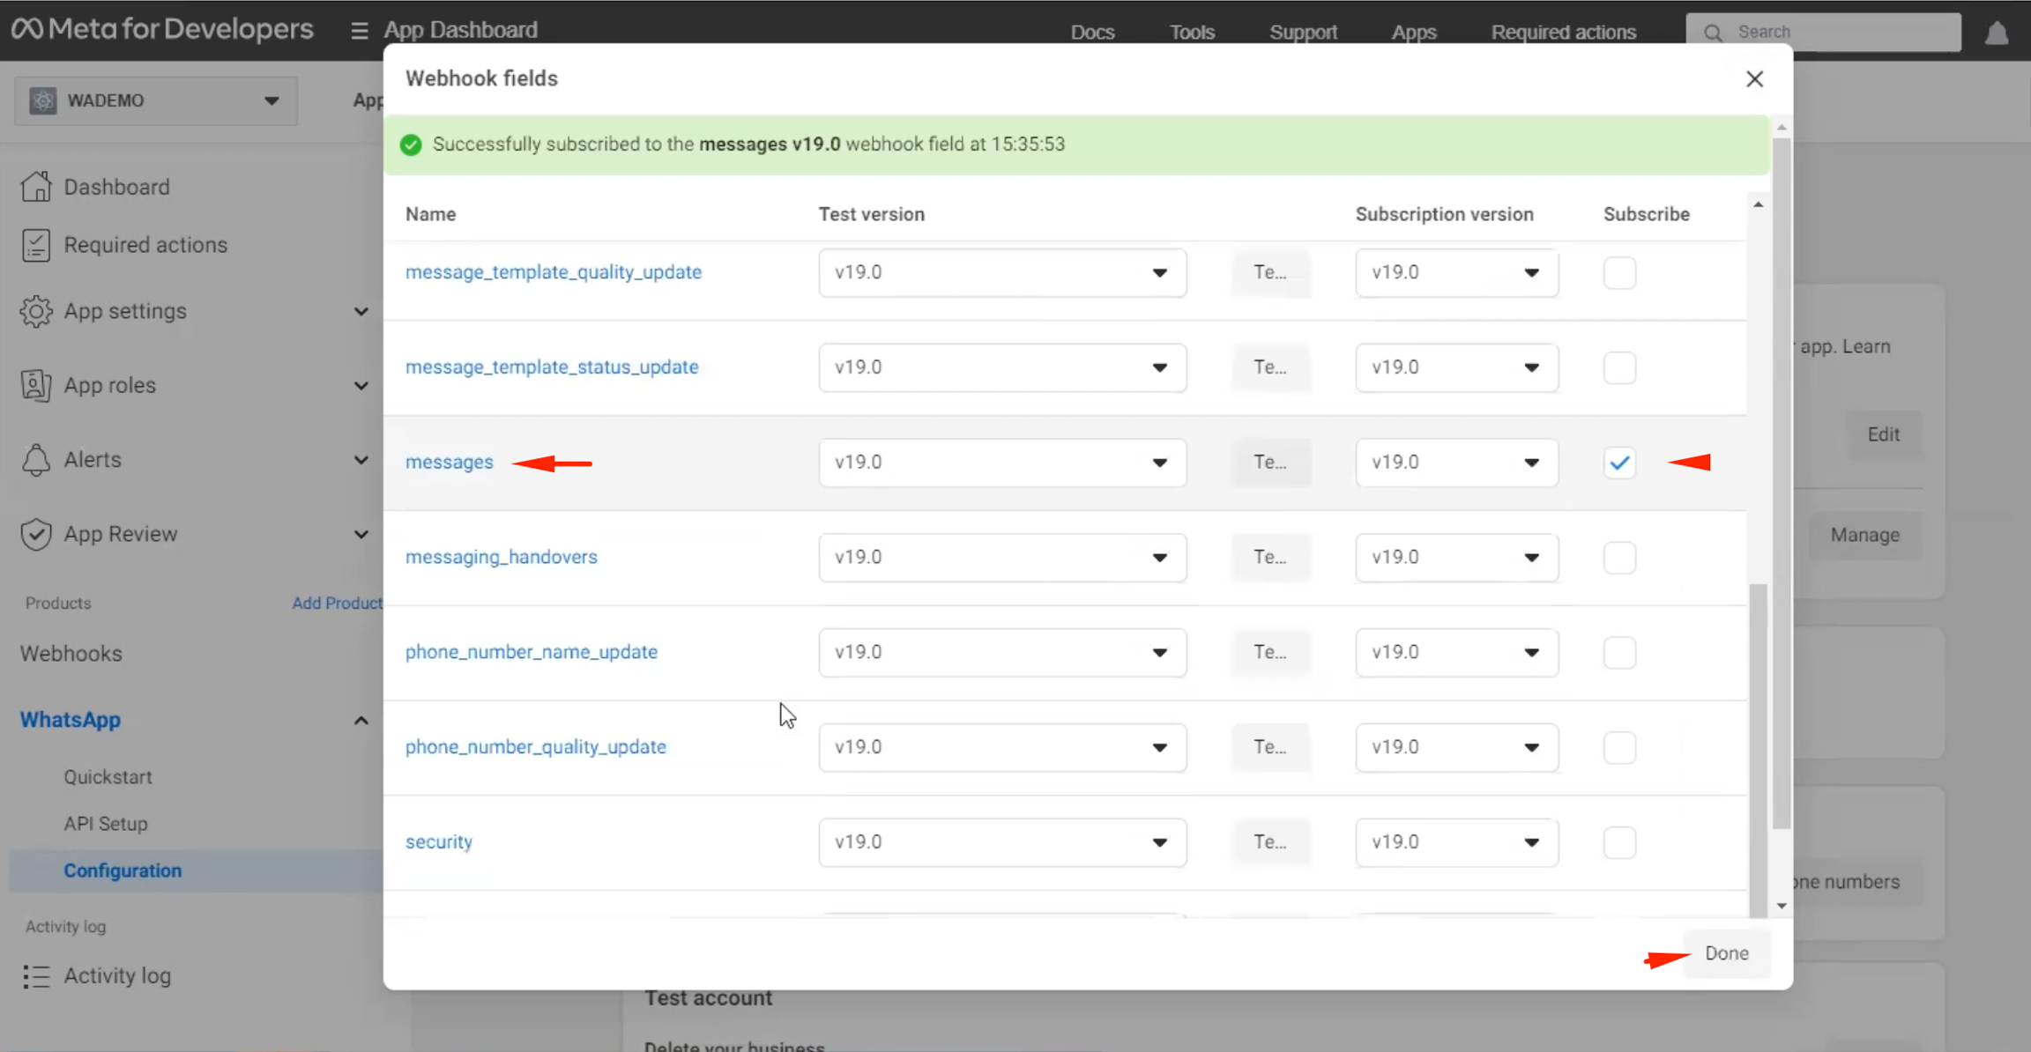
Task: Click the App roles badge icon
Action: [36, 385]
